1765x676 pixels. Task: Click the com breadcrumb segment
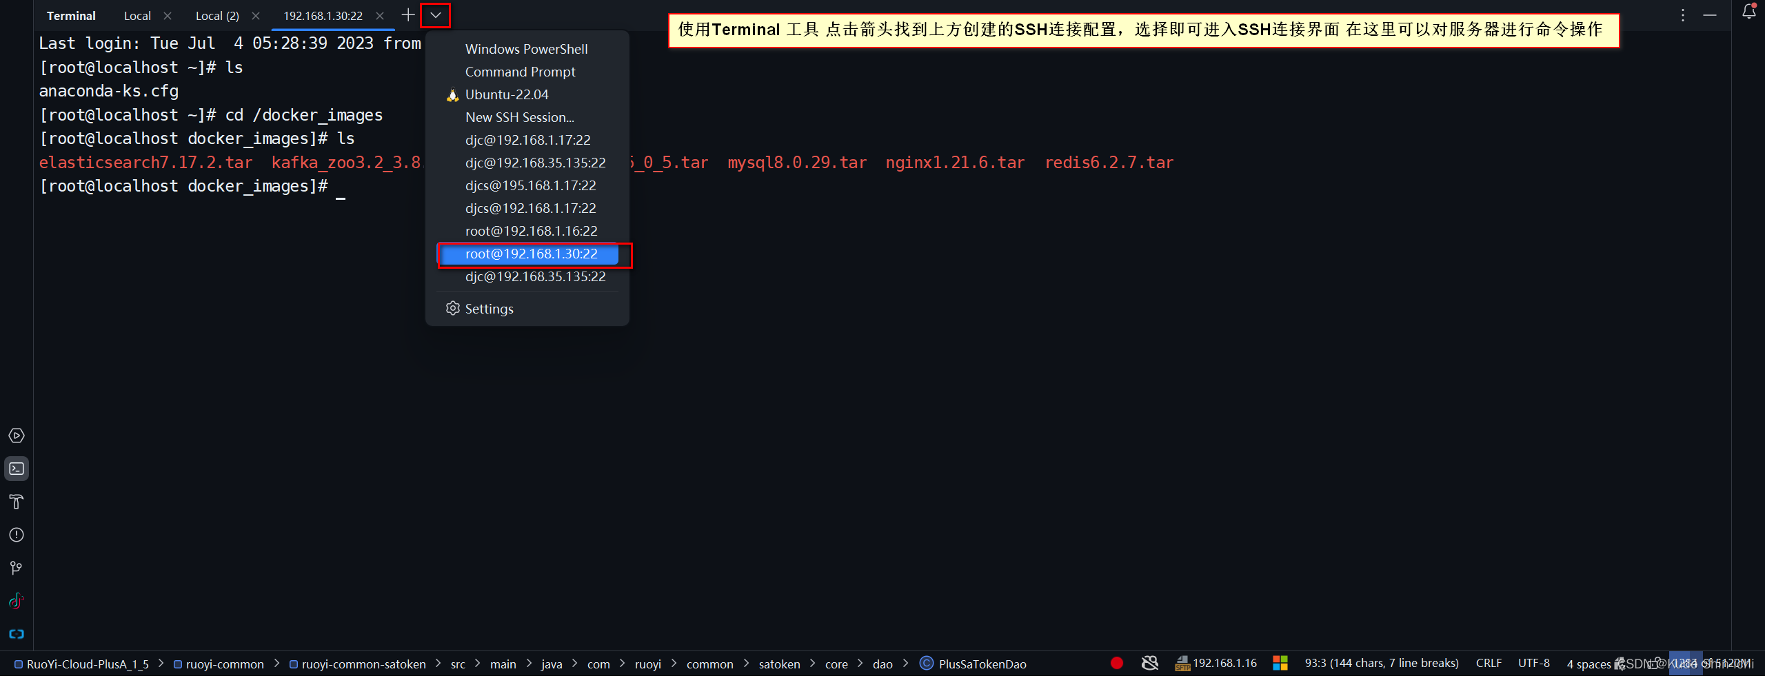point(598,664)
